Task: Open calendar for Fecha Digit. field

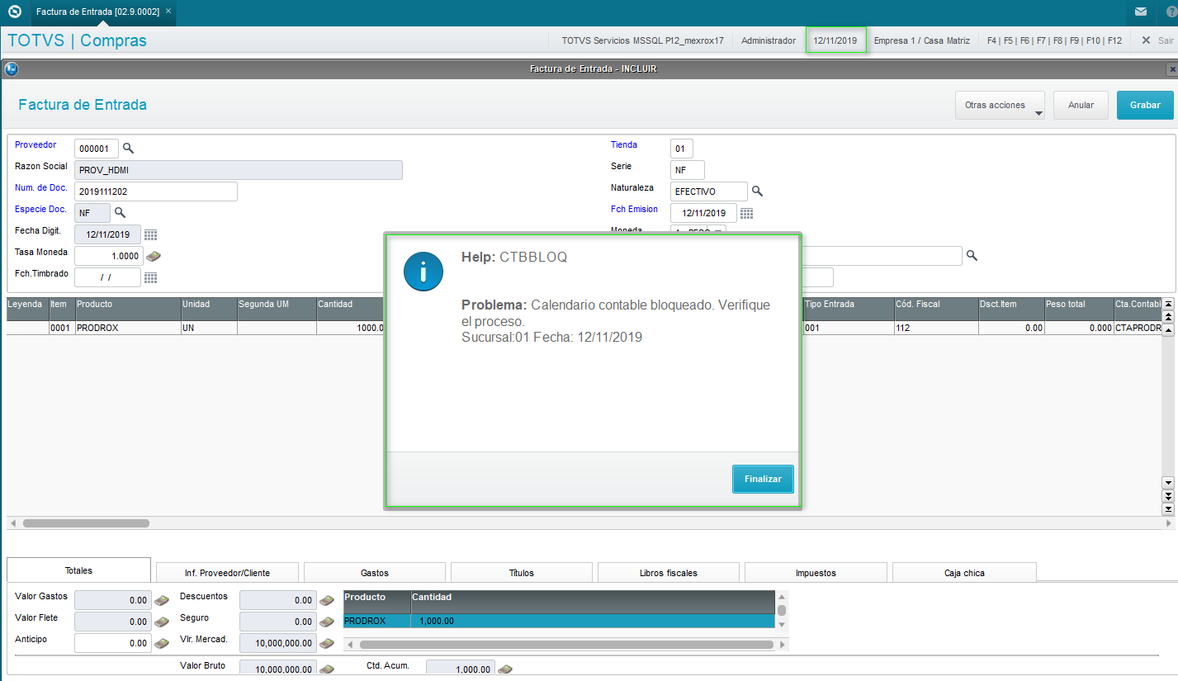Action: [150, 235]
